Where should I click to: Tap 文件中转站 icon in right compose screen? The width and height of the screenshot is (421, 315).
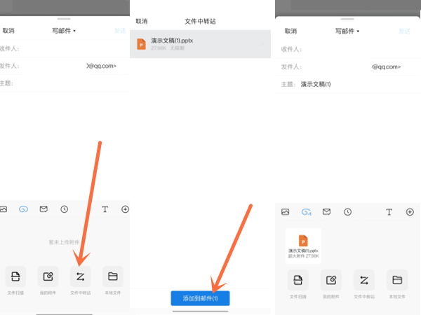tap(364, 281)
